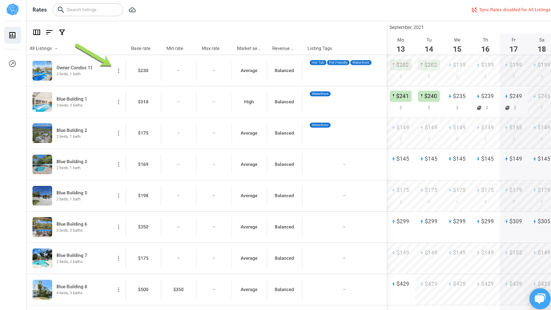Open the sort listings icon
This screenshot has height=310, width=551.
49,32
